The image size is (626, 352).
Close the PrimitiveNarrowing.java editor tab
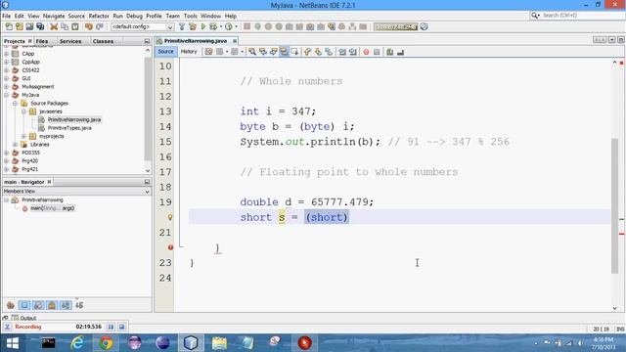click(x=235, y=41)
